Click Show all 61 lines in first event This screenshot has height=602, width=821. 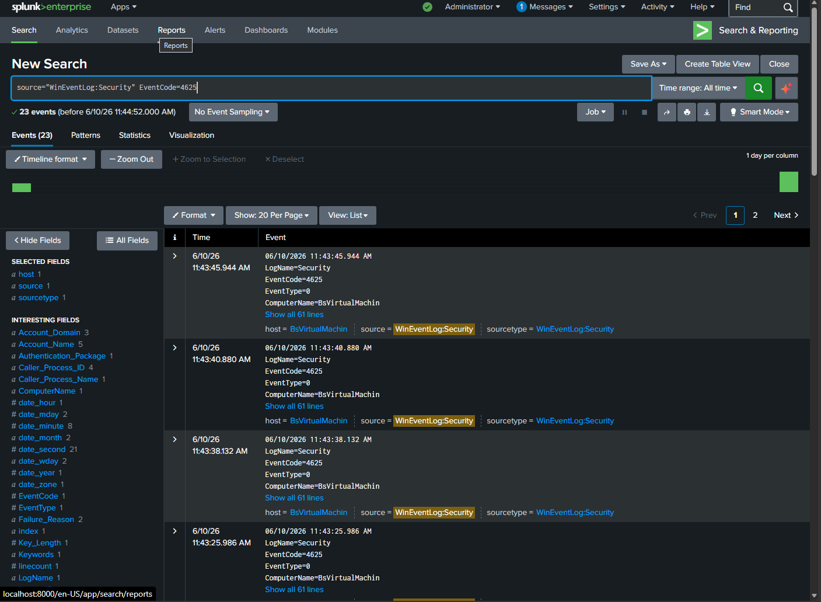tap(294, 315)
